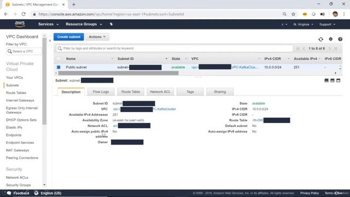Go to the next results page
The image size is (350, 197).
pyautogui.click(x=330, y=49)
